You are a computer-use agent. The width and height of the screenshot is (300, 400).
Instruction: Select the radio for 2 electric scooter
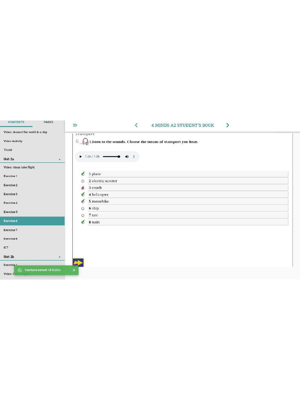pos(83,181)
